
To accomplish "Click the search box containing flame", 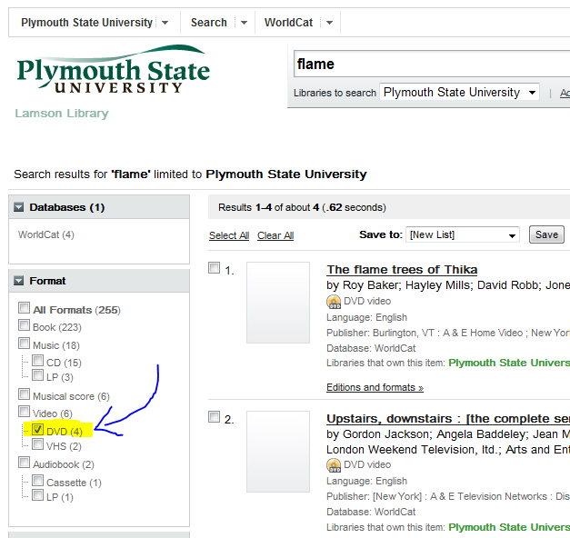I will click(432, 64).
